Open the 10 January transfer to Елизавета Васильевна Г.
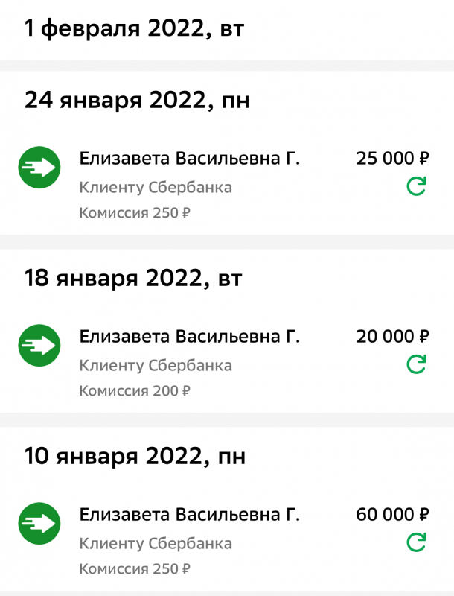 pos(190,515)
